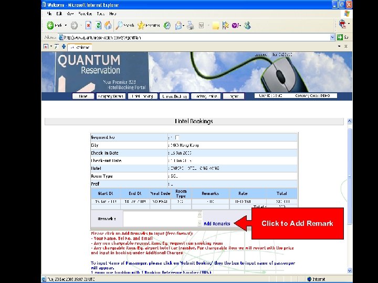Open the Favorites menu

[85, 14]
